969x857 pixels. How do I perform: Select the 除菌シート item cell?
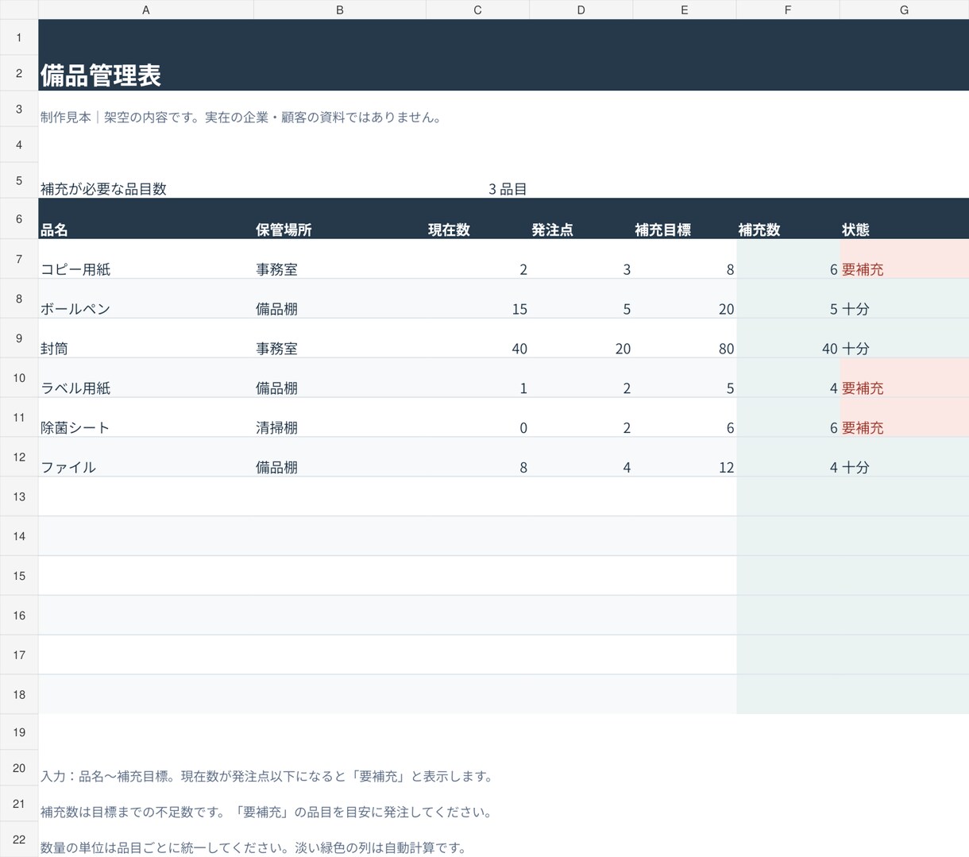[x=146, y=418]
